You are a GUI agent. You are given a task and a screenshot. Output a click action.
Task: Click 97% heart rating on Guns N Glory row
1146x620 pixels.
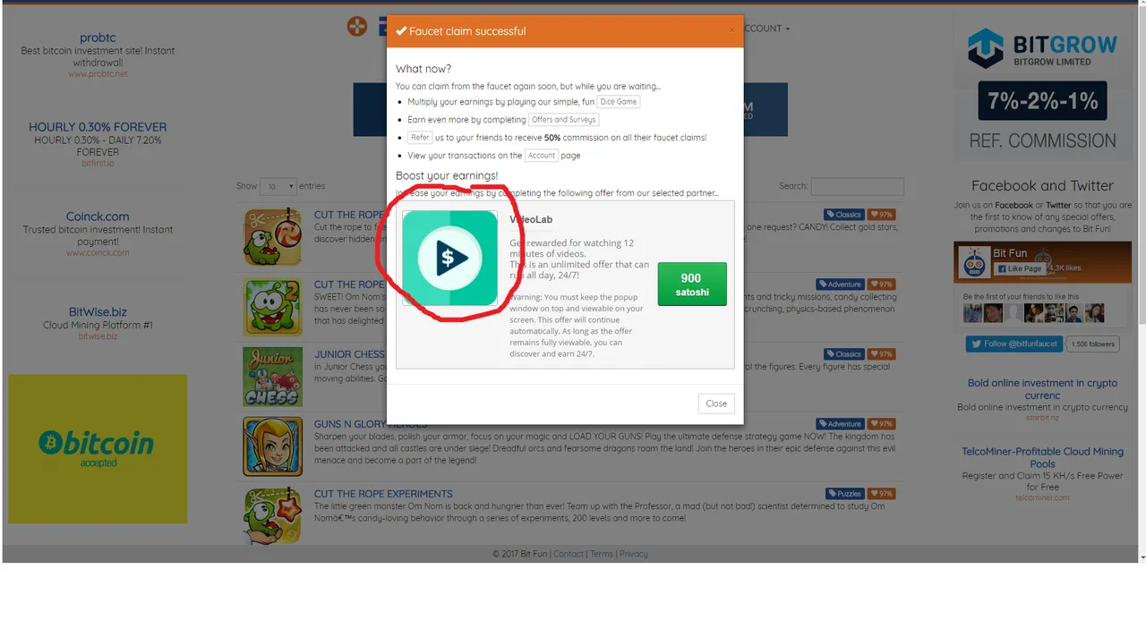(x=882, y=424)
